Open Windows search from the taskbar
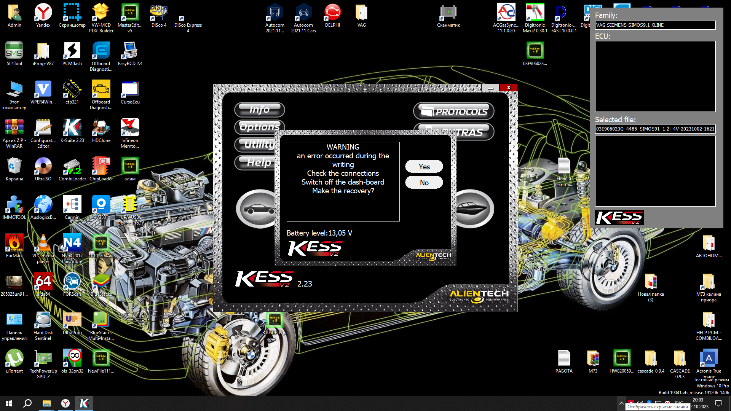The height and width of the screenshot is (411, 731). click(x=27, y=403)
